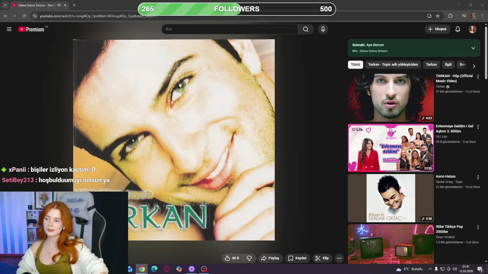Open Tarkan channel name link
488x274 pixels.
click(x=440, y=86)
